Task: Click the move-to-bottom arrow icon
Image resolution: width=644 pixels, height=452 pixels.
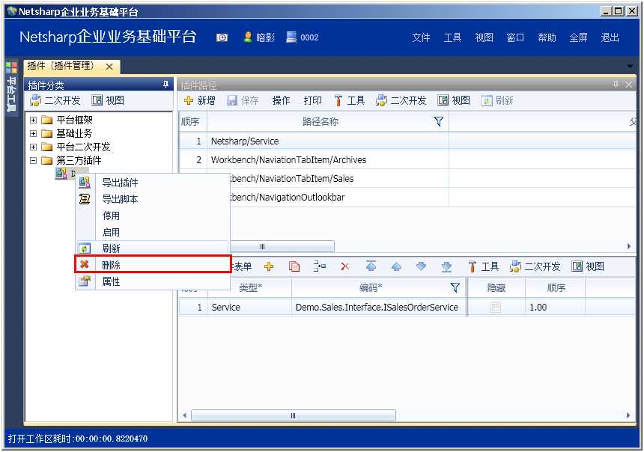Action: coord(447,267)
